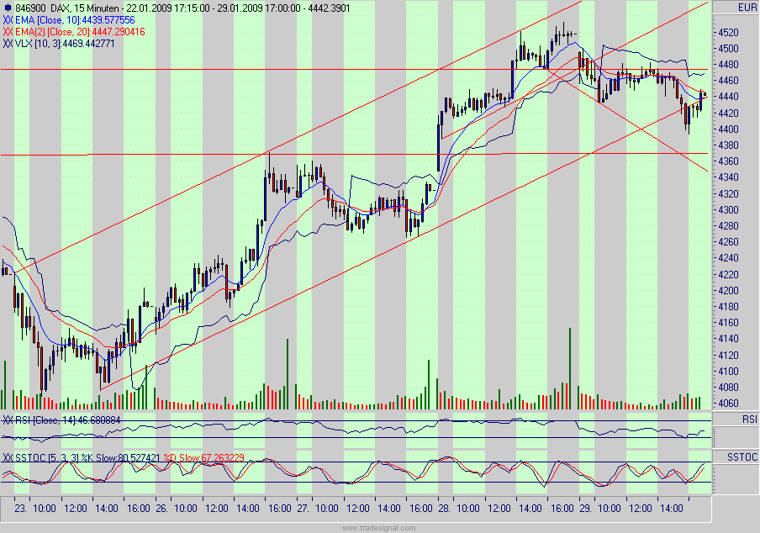Click the 4440 value on the price scale
Viewport: 760px width, 533px height.
728,97
